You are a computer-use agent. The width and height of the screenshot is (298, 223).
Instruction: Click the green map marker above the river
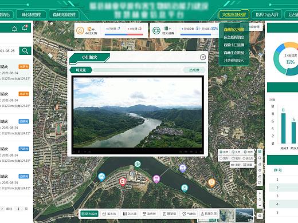(x=138, y=164)
